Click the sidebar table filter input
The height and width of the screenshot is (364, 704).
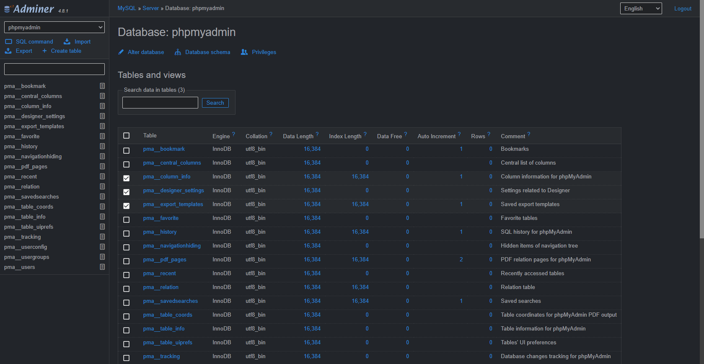coord(54,69)
